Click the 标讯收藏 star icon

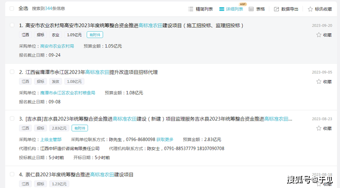pyautogui.click(x=310, y=9)
